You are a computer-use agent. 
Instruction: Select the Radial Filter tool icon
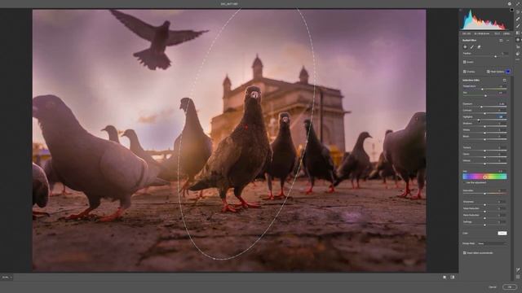tap(518, 40)
